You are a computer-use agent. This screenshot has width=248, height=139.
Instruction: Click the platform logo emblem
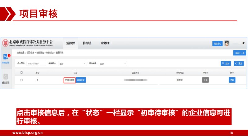click(5, 43)
